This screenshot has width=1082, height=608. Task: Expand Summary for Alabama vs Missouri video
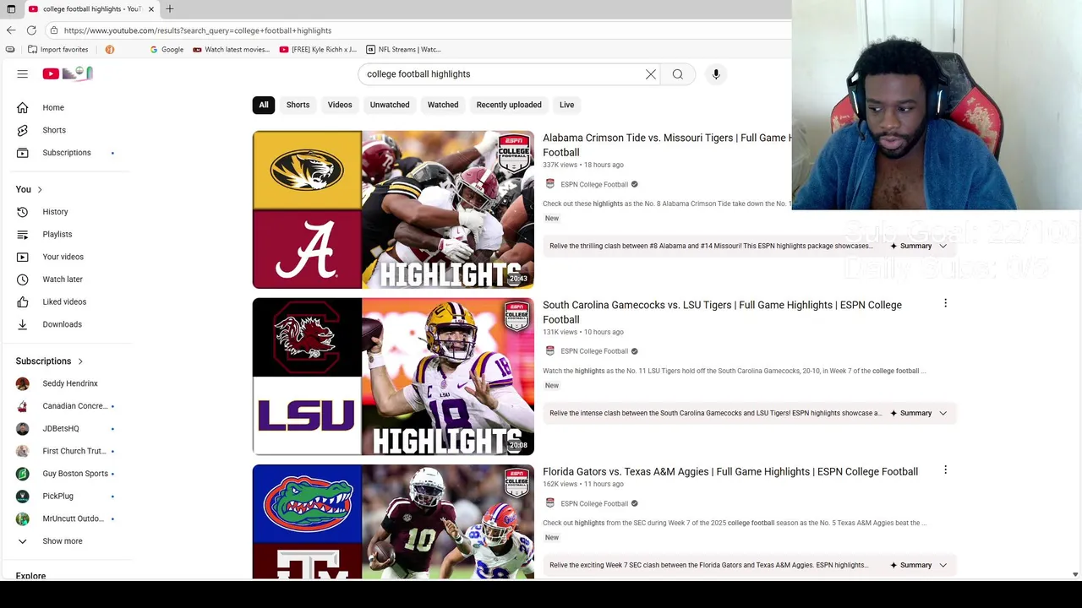click(919, 247)
